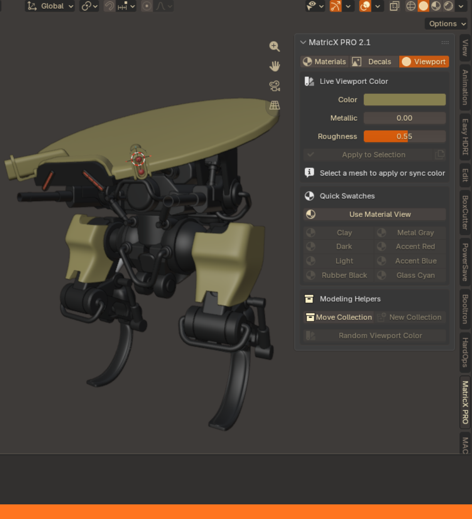
Task: Click the Metallic value field
Action: 405,118
